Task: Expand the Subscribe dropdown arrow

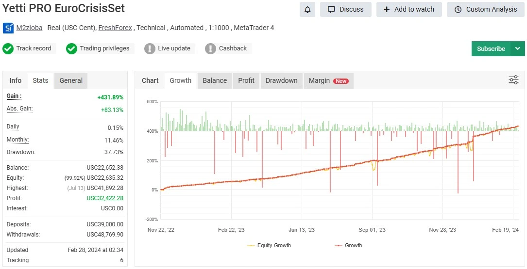Action: (517, 48)
